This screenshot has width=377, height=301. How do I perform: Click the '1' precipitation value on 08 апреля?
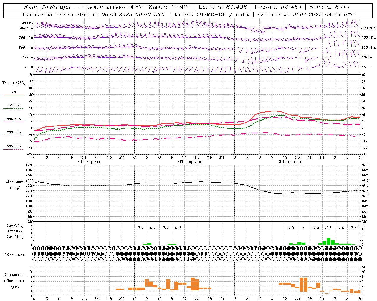(303, 228)
